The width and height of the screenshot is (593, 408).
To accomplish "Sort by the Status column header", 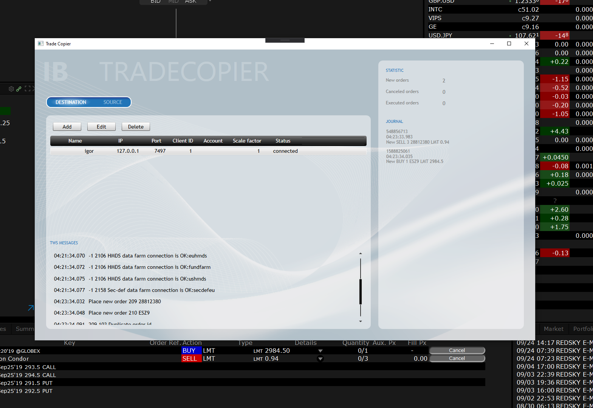I will [283, 141].
